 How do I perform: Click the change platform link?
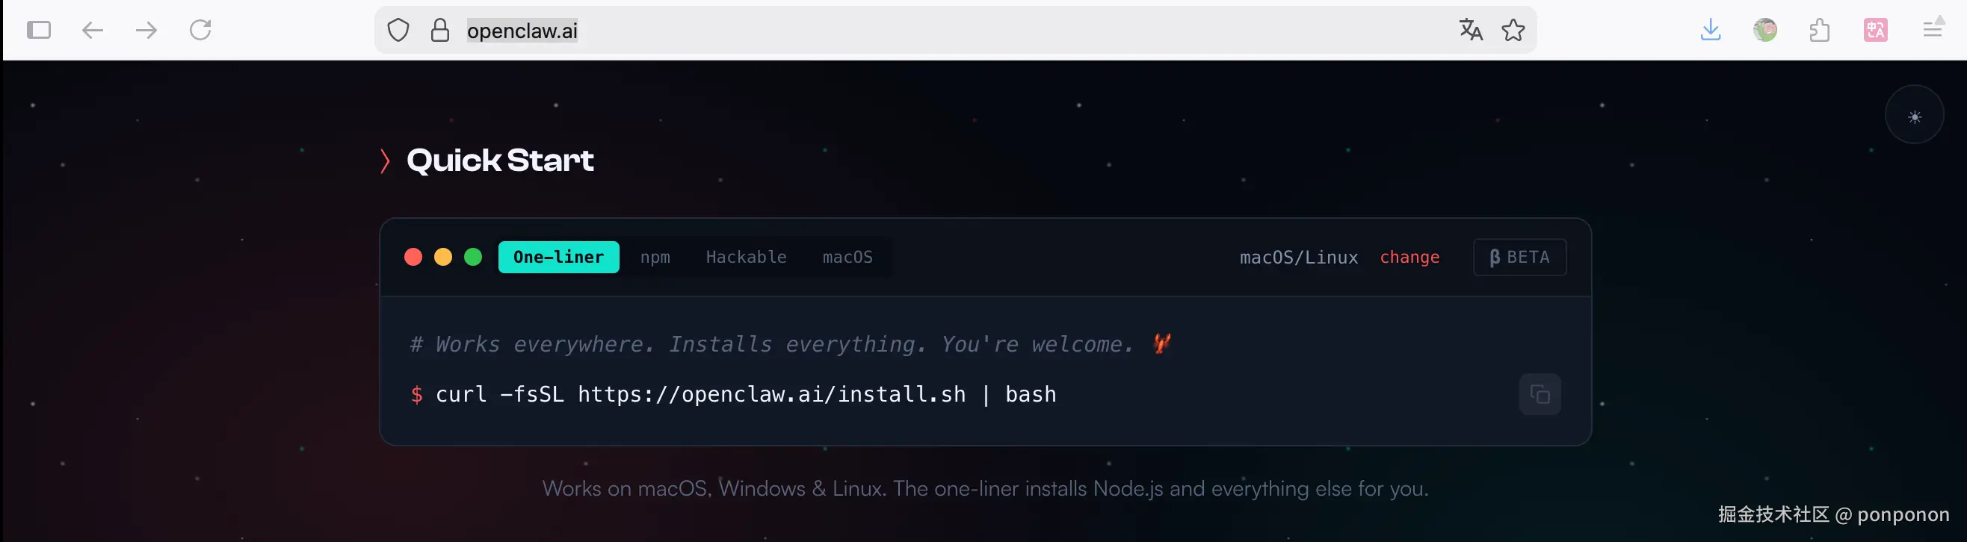tap(1409, 257)
